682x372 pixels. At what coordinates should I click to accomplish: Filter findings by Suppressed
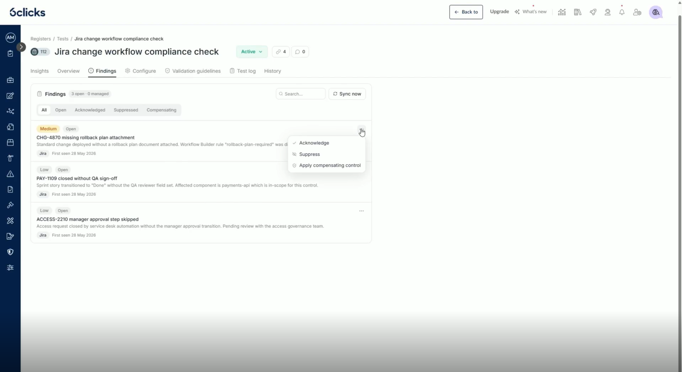[x=126, y=110]
